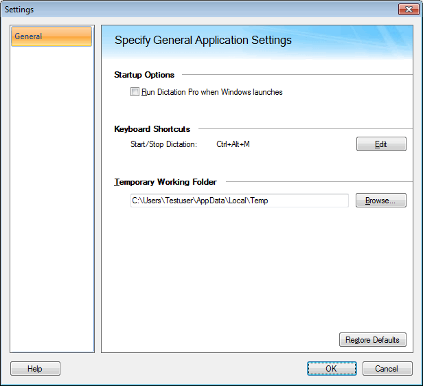Viewport: 423px width, 386px height.
Task: Enable Run Dictation Pro at Windows launch checkbox
Action: 135,92
